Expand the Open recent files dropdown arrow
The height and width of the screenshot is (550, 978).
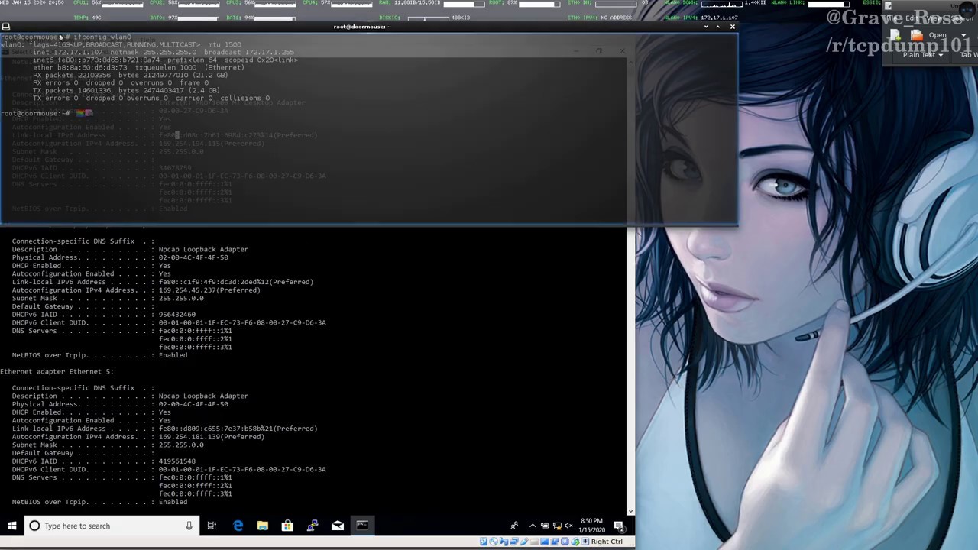coord(962,35)
